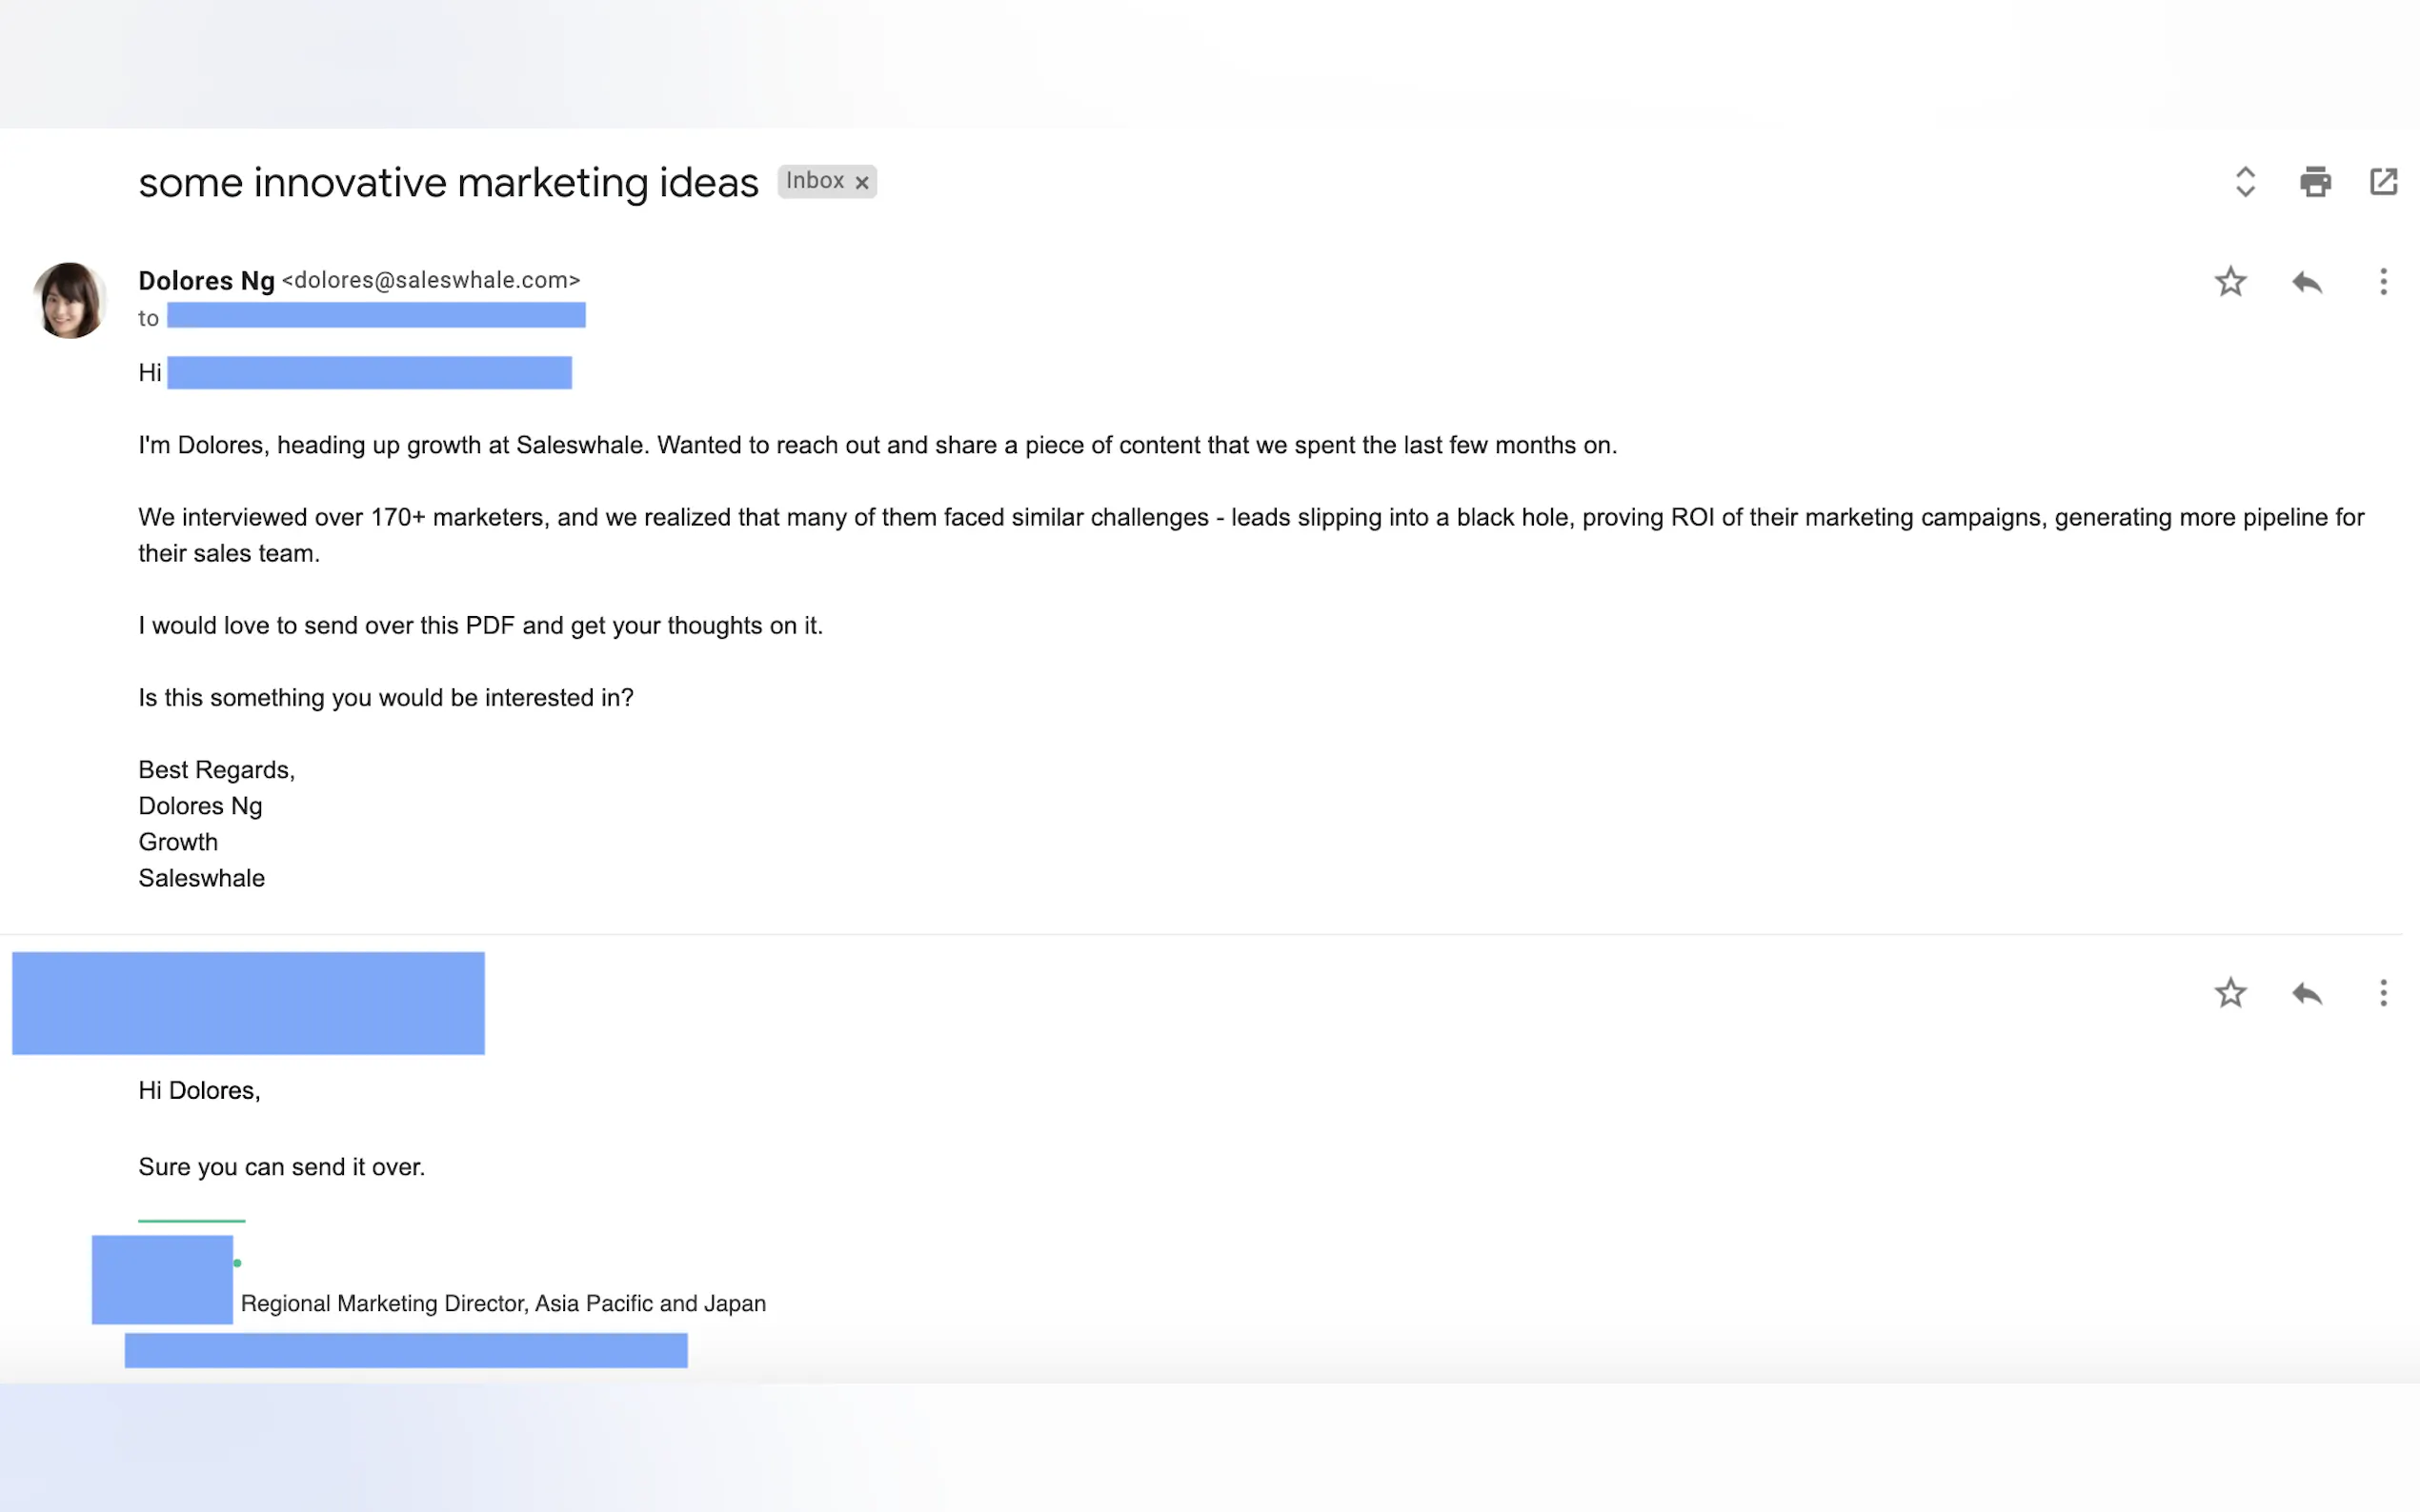Click reply arrow on the second message

click(2306, 994)
